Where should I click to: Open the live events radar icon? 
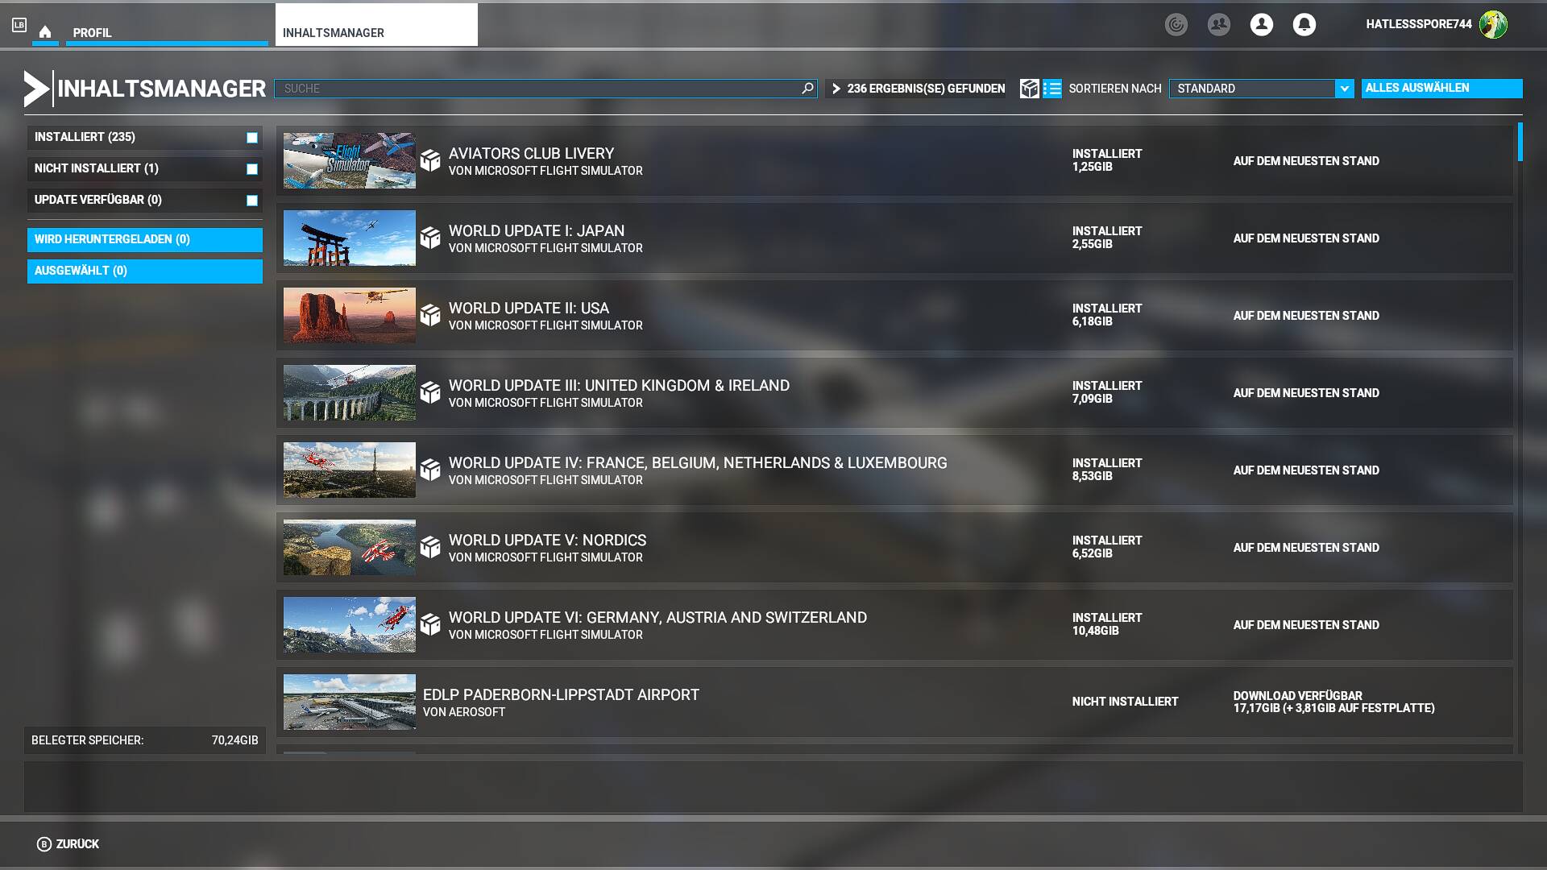(x=1176, y=25)
